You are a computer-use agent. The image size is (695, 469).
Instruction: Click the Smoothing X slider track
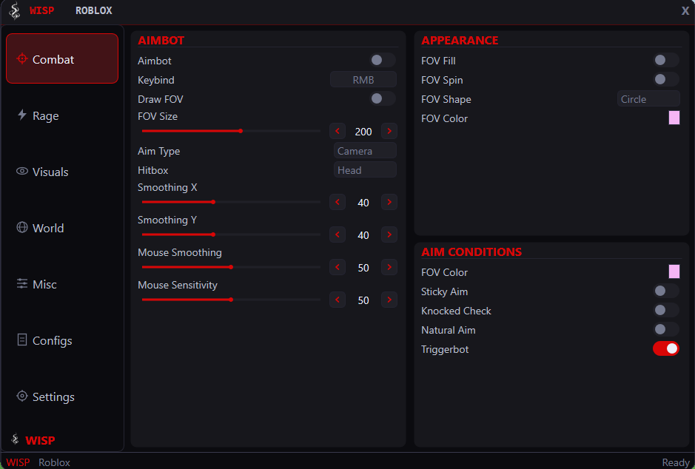point(231,202)
